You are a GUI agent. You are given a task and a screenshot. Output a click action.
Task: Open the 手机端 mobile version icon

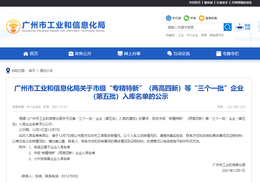[168, 18]
